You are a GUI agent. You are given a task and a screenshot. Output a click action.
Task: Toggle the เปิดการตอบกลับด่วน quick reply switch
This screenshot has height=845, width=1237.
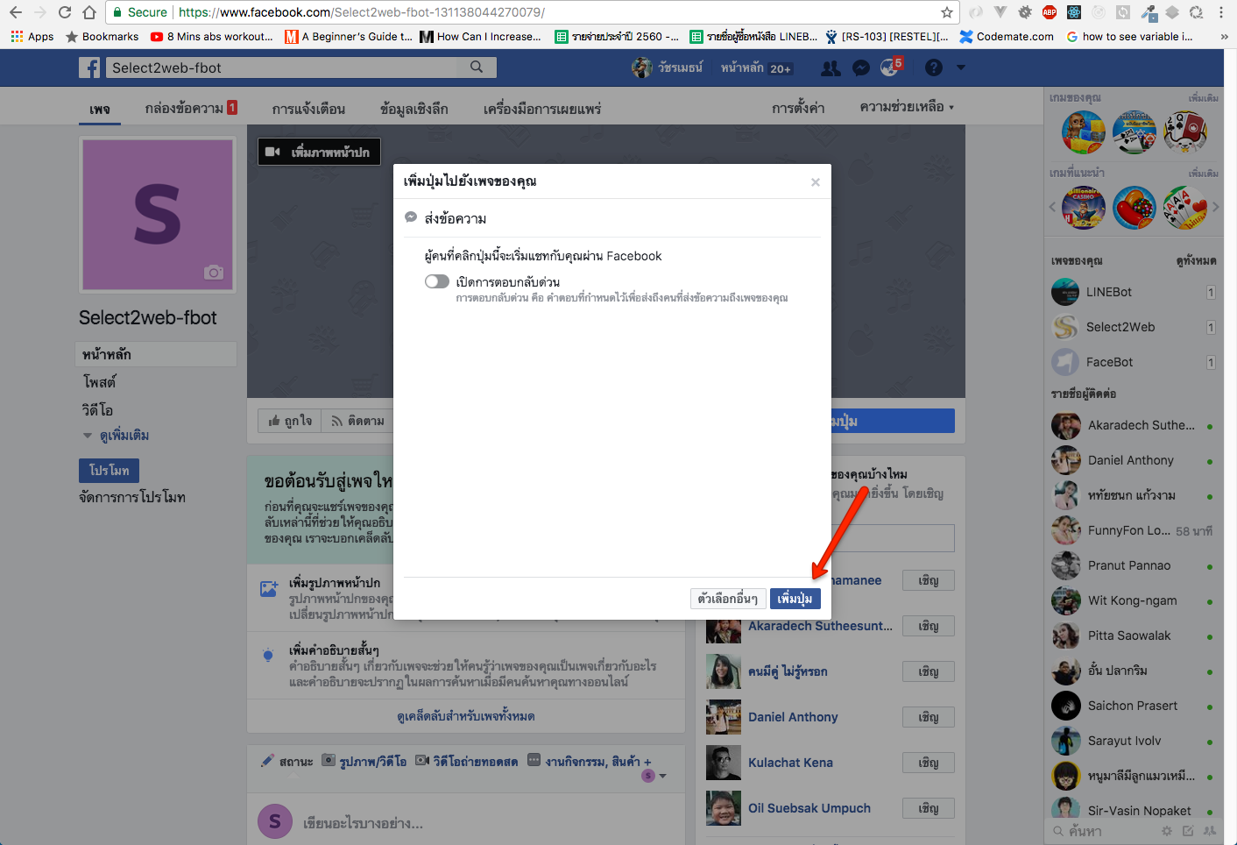click(437, 281)
